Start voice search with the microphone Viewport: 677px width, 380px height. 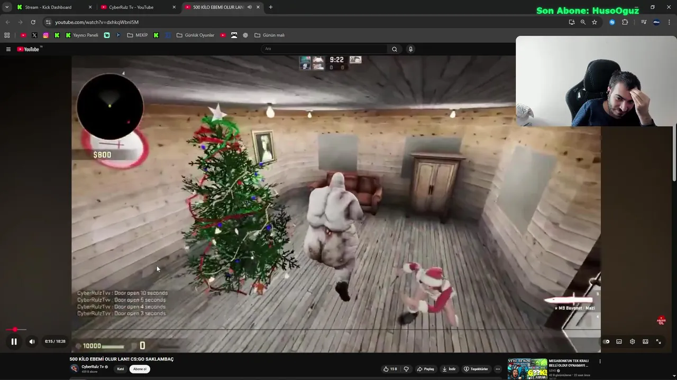pyautogui.click(x=410, y=49)
